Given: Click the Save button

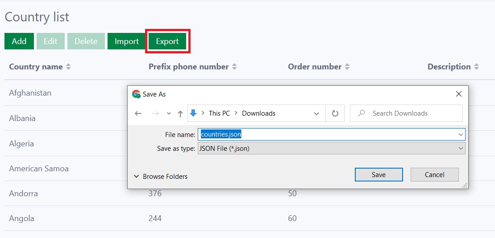Looking at the screenshot, I should (379, 175).
